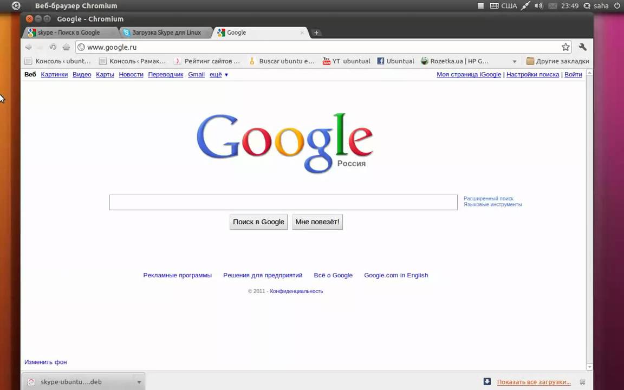Open the 'Всё о Google' link
624x390 pixels.
point(333,275)
